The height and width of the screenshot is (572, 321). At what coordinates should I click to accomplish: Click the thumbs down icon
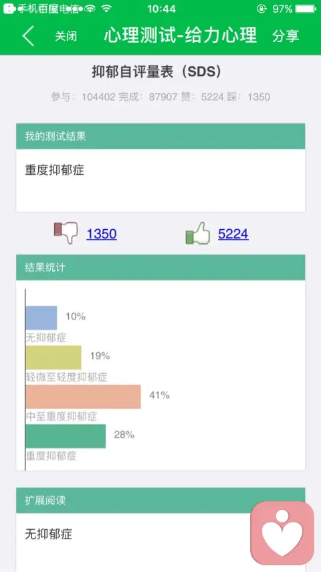(66, 232)
